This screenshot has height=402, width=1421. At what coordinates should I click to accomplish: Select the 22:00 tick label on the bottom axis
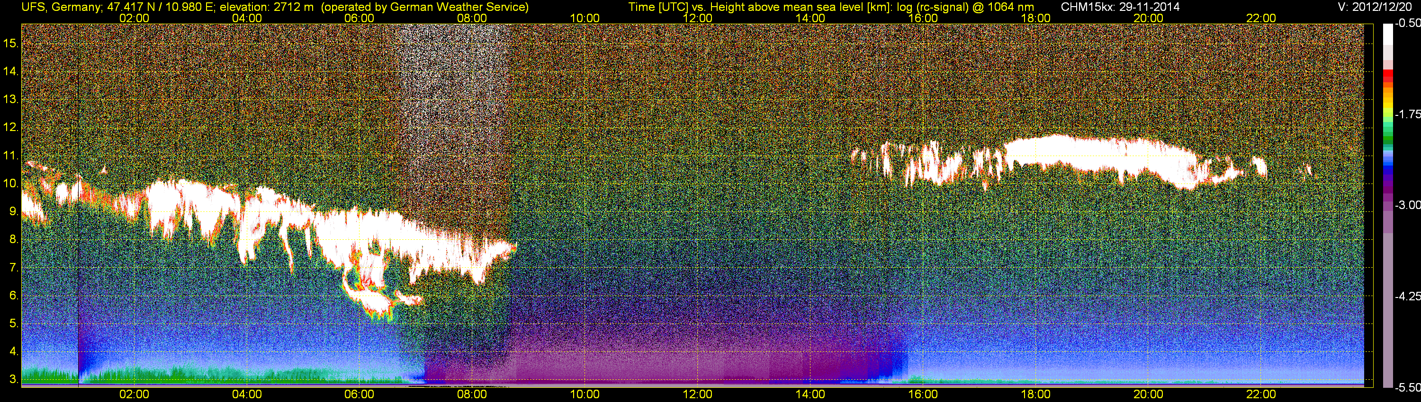[x=1261, y=394]
